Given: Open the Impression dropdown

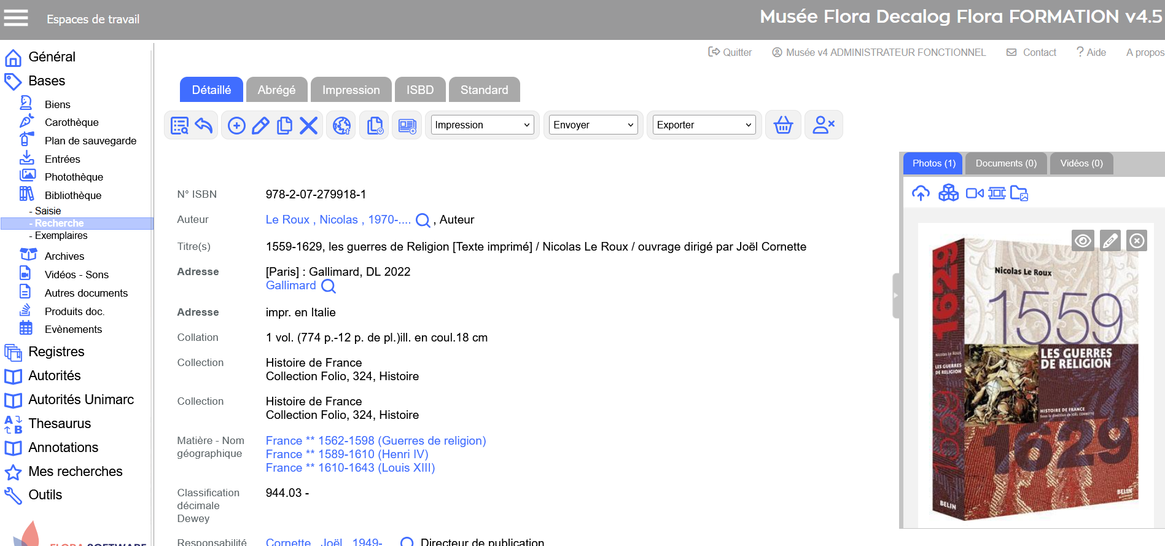Looking at the screenshot, I should (x=482, y=125).
